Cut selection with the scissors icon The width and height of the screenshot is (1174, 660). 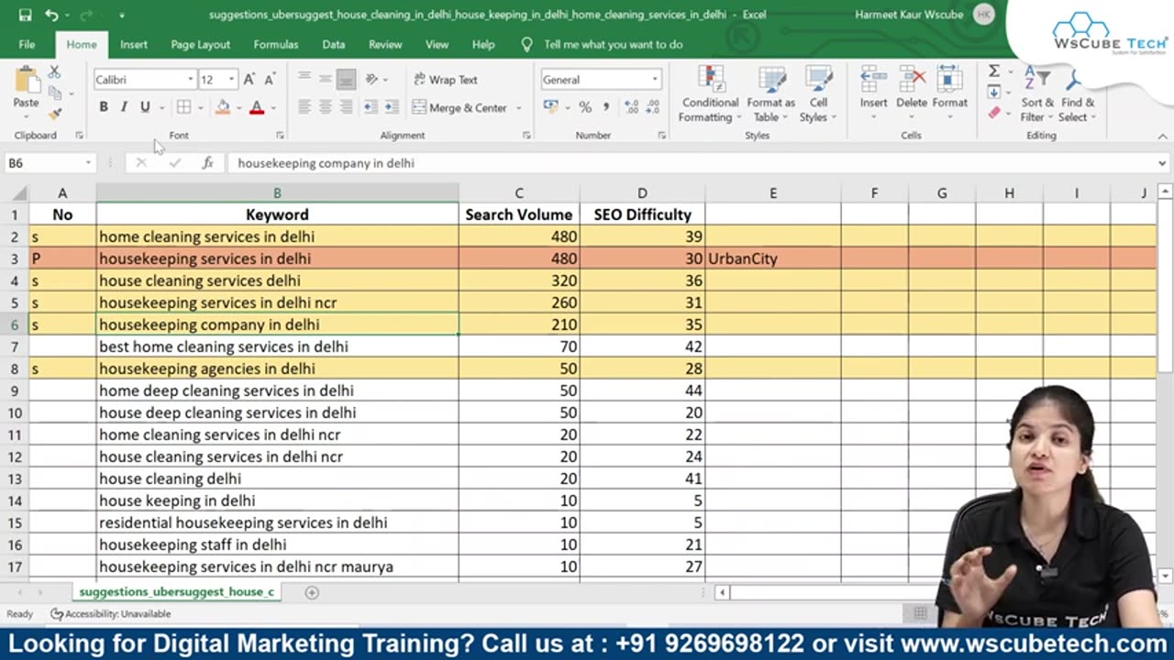[55, 71]
